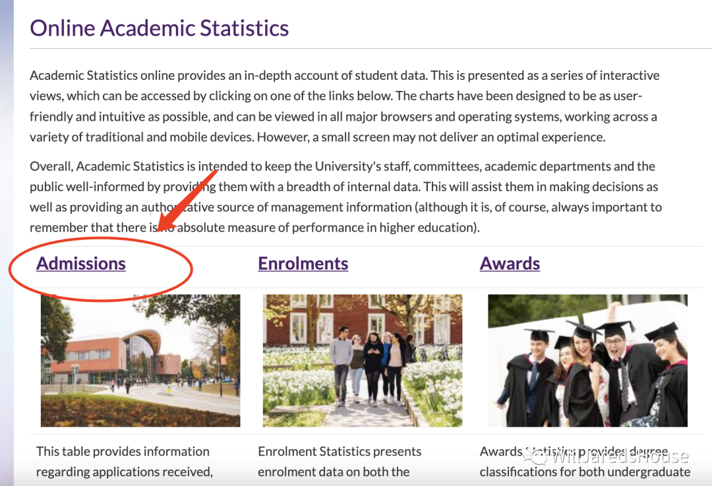
Task: Click the Enrolment Statistics presents description text
Action: pos(340,461)
